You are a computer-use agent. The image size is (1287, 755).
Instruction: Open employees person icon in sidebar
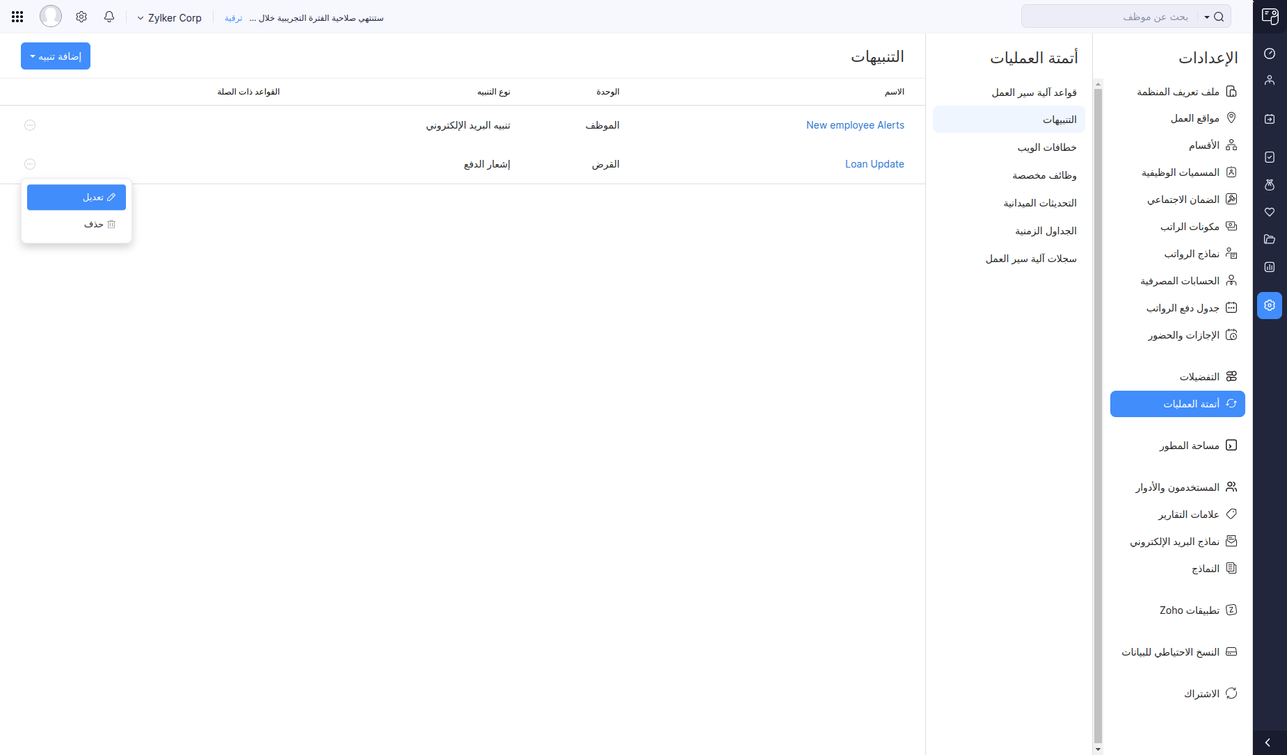coord(1270,81)
